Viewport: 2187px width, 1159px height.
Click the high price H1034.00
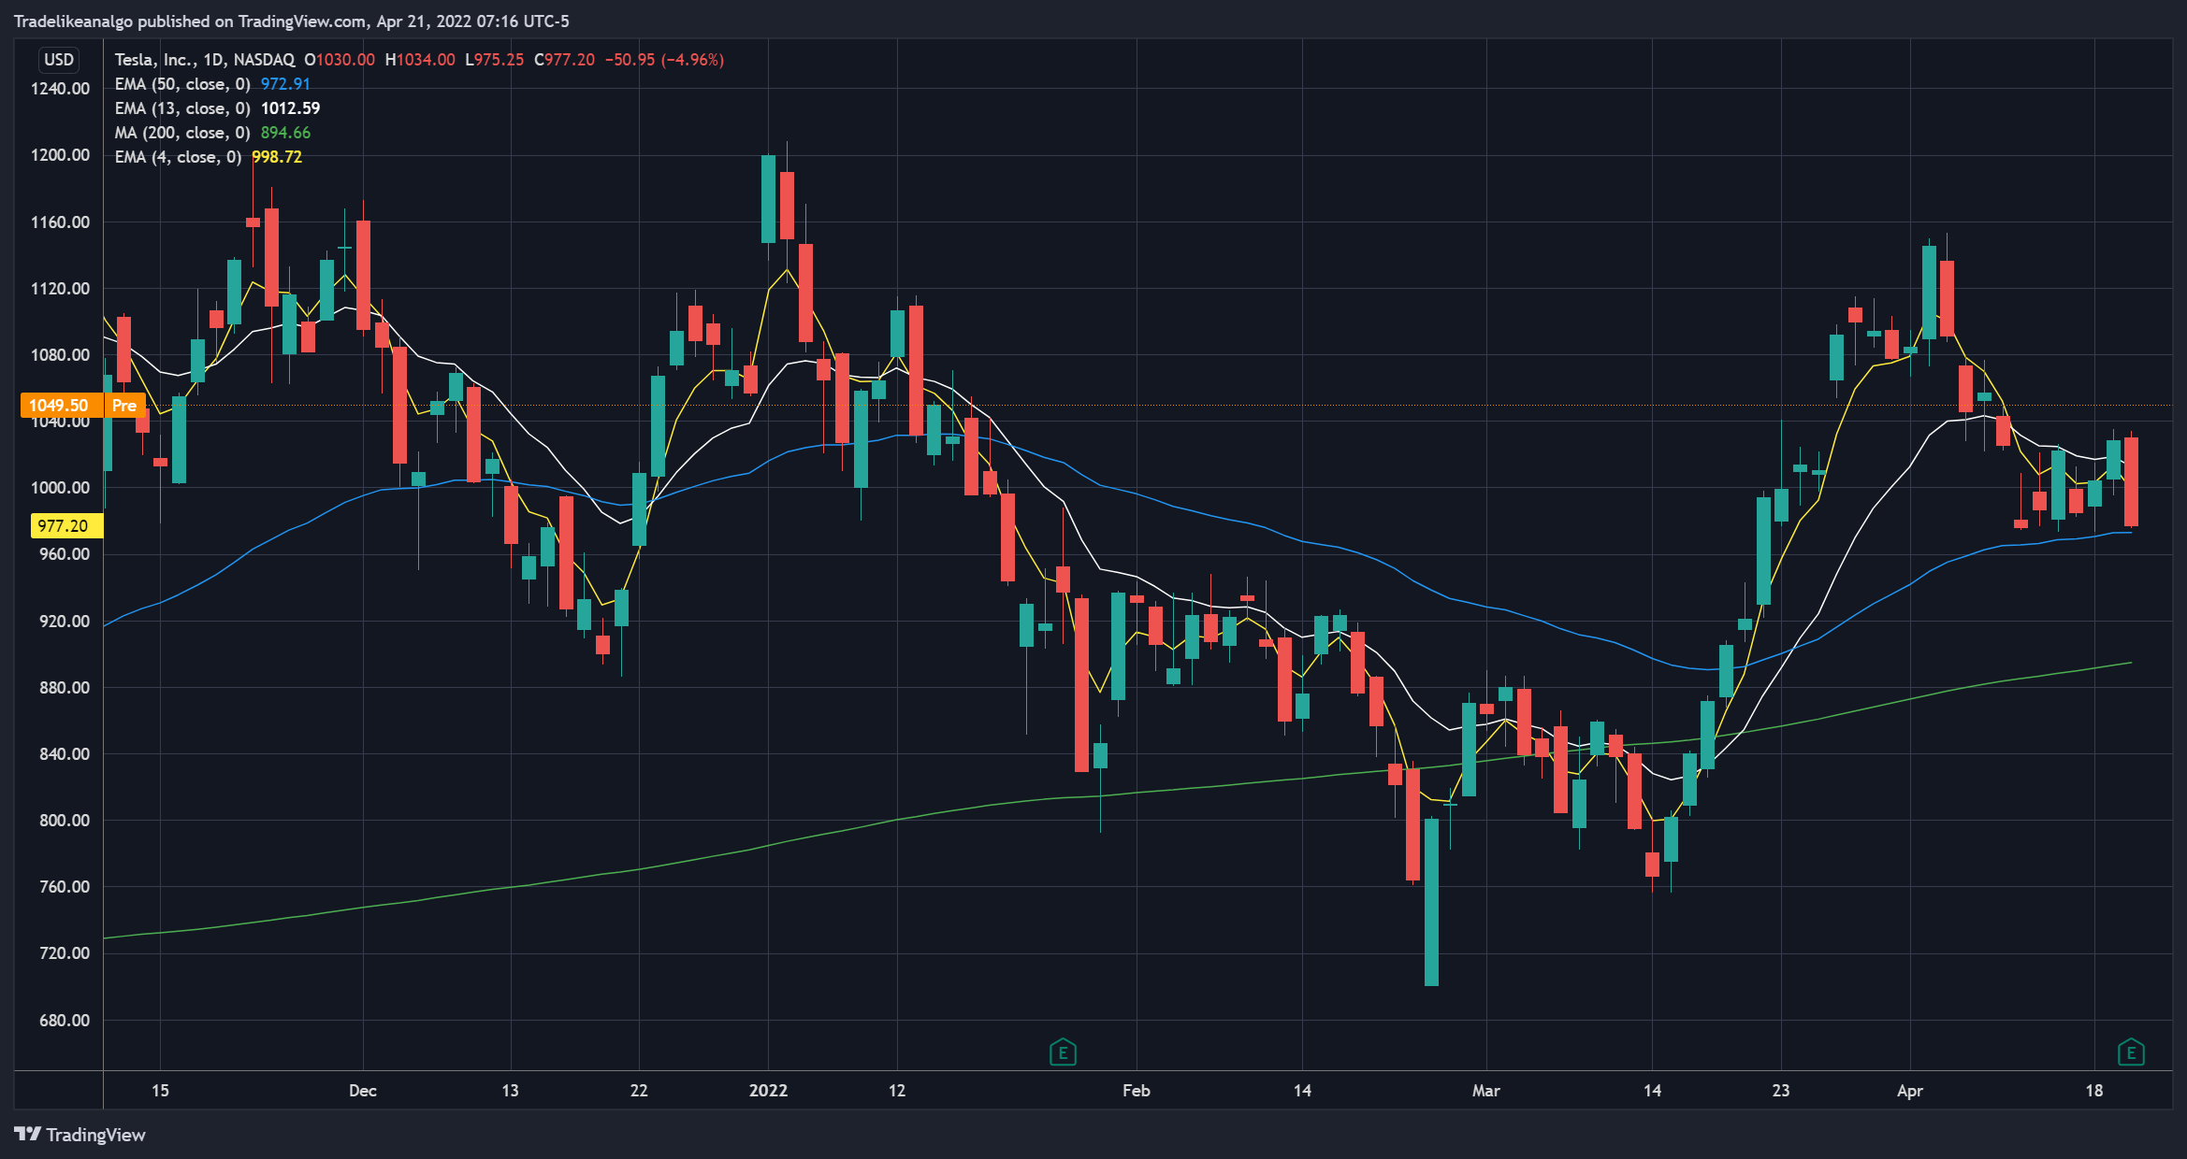pyautogui.click(x=420, y=60)
